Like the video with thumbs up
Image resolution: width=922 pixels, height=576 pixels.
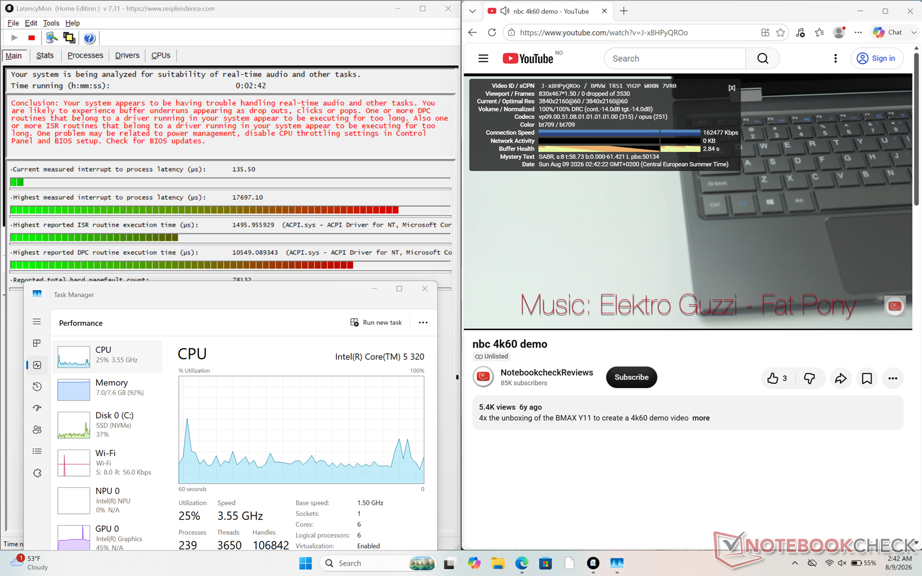click(x=777, y=378)
